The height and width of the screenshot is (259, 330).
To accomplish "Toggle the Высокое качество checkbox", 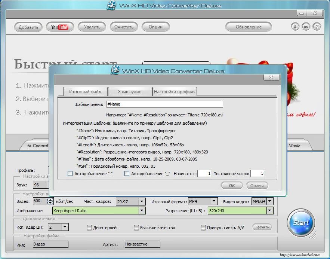I will point(136,228).
